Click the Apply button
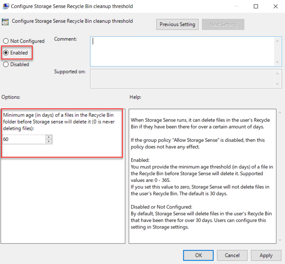Image resolution: width=285 pixels, height=264 pixels. click(x=266, y=255)
